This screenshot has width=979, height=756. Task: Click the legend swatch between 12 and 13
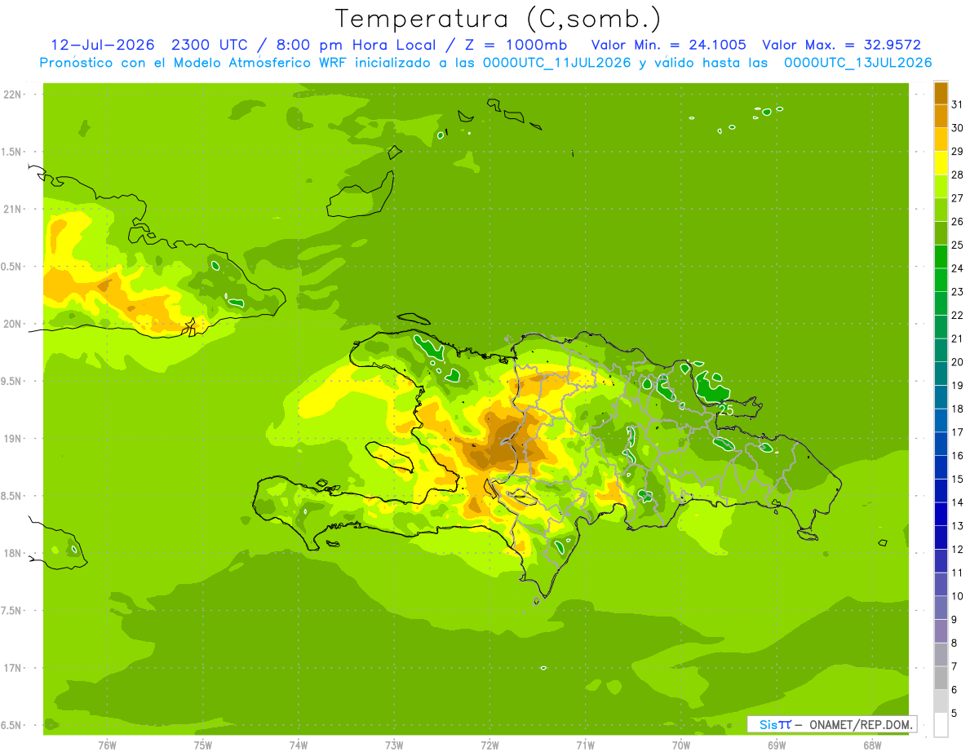pos(941,537)
